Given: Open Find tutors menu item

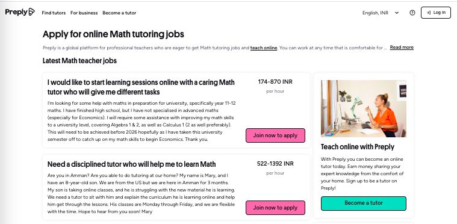Looking at the screenshot, I should 54,13.
